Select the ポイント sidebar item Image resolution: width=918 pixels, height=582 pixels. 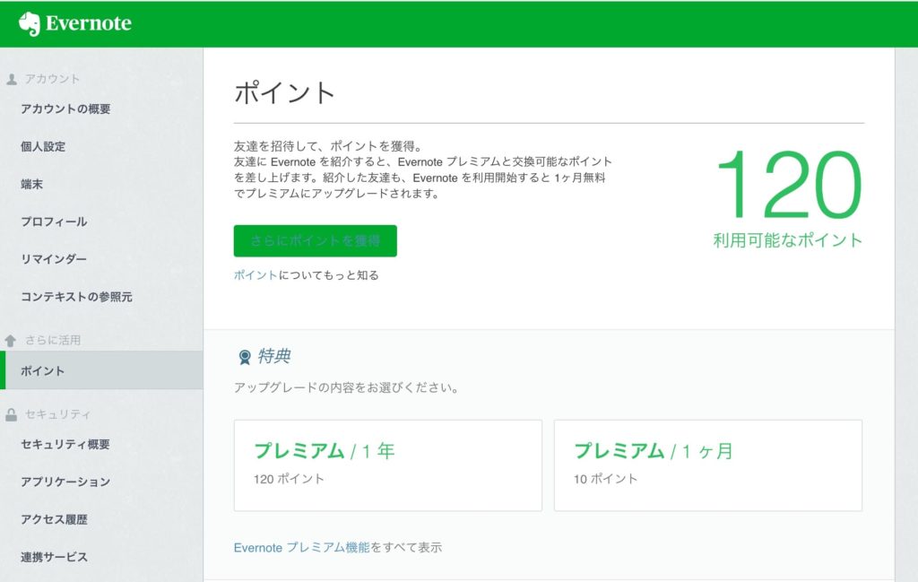click(102, 370)
